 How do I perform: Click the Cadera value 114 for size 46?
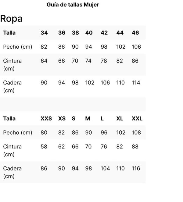[x=136, y=83]
